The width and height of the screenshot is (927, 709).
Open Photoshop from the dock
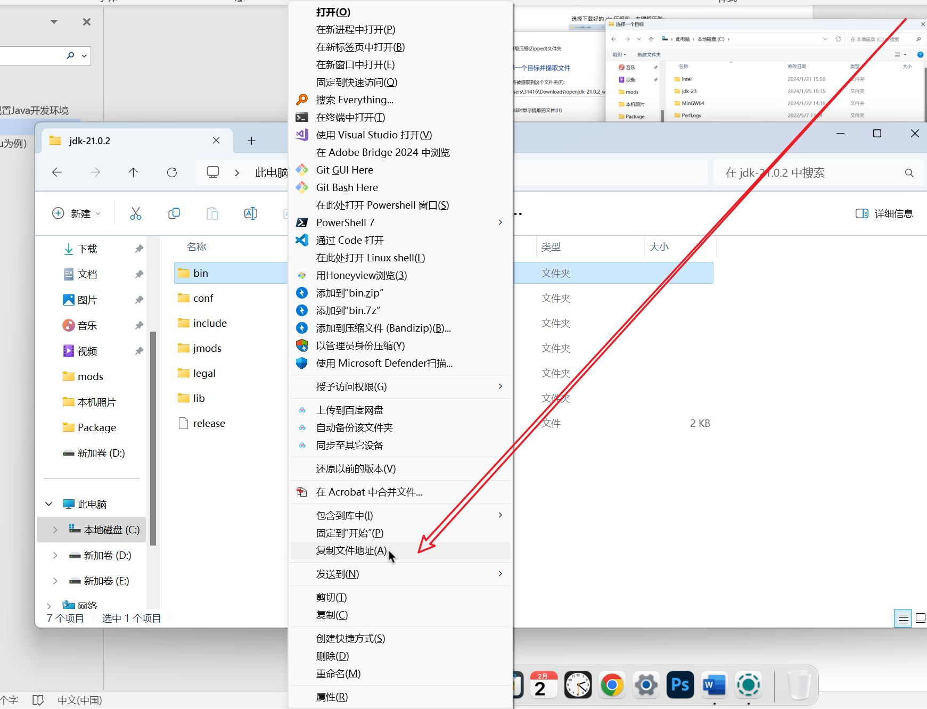click(x=680, y=685)
